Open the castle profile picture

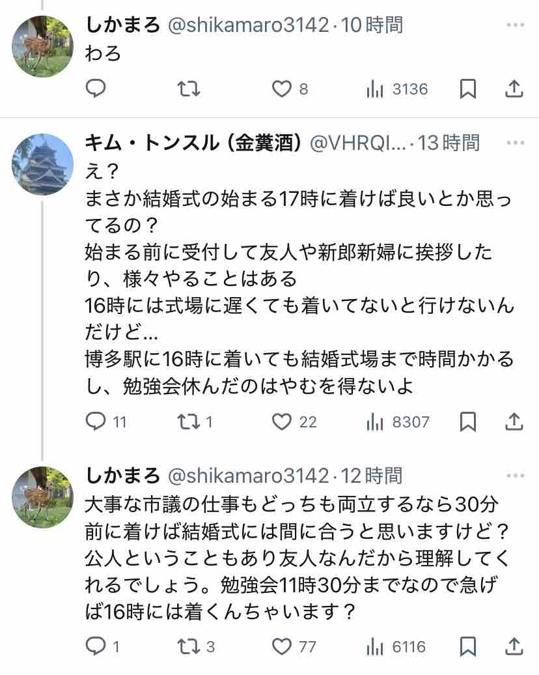click(42, 164)
